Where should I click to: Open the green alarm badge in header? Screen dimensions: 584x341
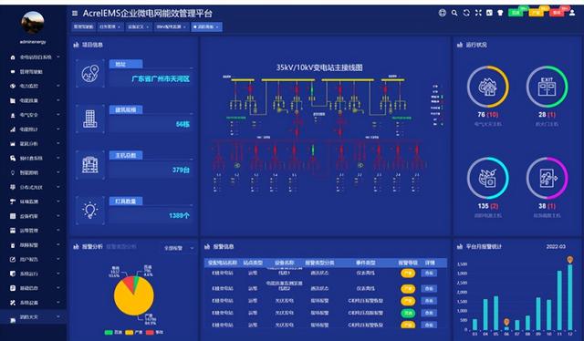point(516,13)
